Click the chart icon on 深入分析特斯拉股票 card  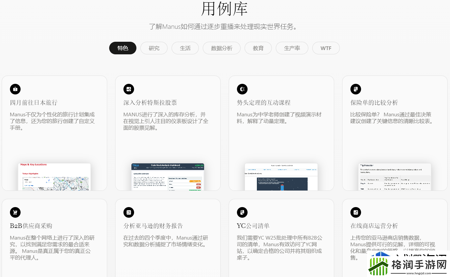[129, 89]
